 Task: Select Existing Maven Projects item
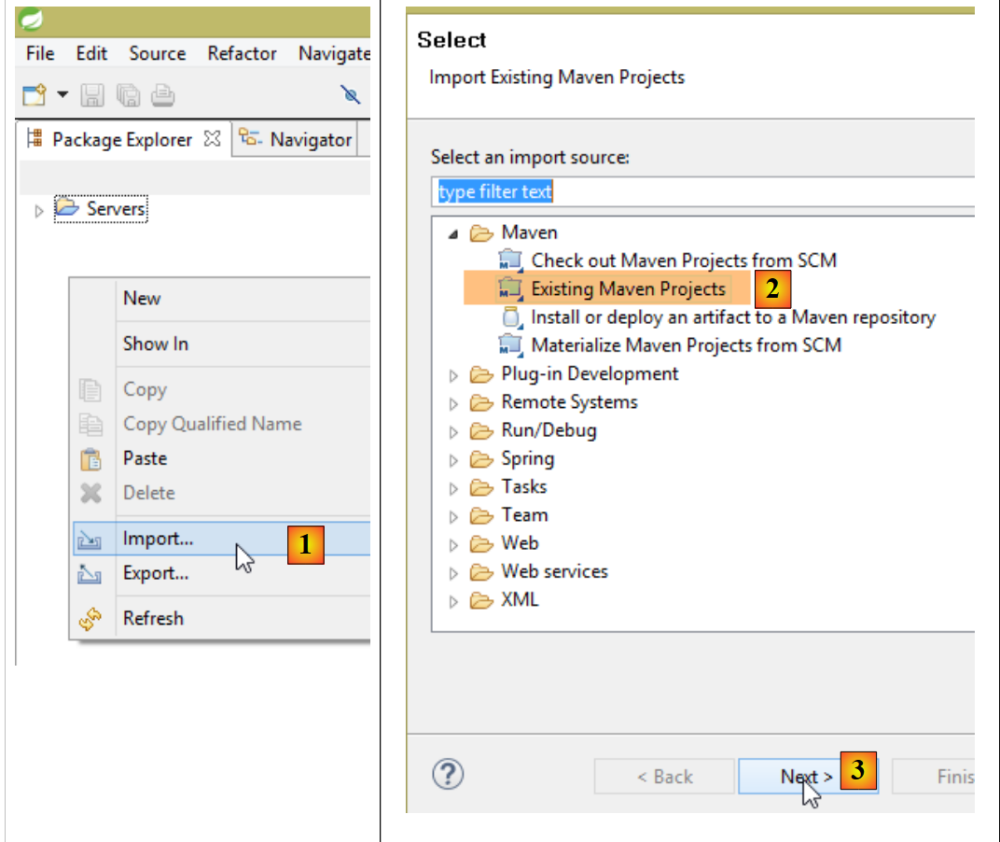click(628, 289)
